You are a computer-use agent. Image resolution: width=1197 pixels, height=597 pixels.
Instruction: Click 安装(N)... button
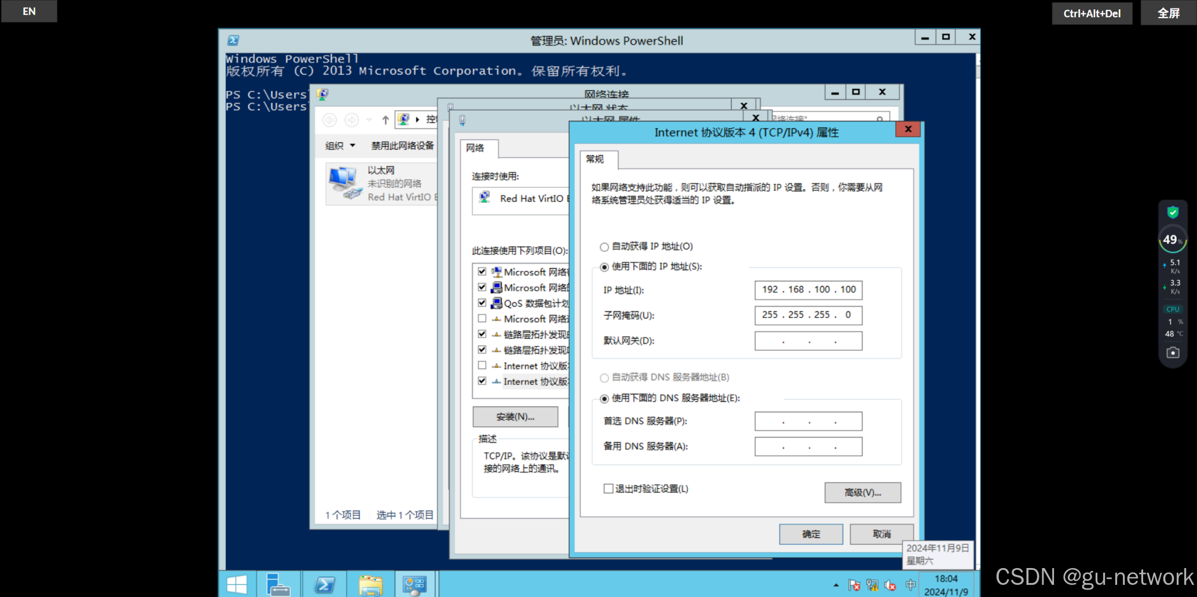coord(515,416)
